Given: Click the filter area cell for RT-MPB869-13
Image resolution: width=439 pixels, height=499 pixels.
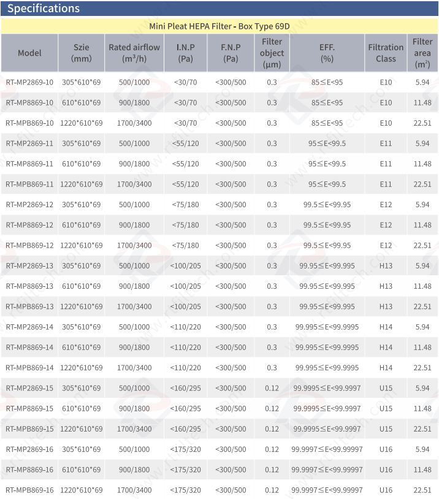Looking at the screenshot, I should tap(422, 307).
